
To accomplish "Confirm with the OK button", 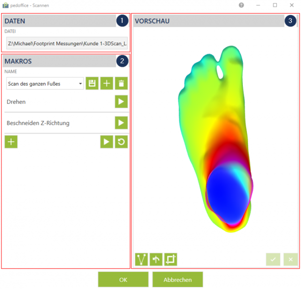I will pyautogui.click(x=123, y=280).
